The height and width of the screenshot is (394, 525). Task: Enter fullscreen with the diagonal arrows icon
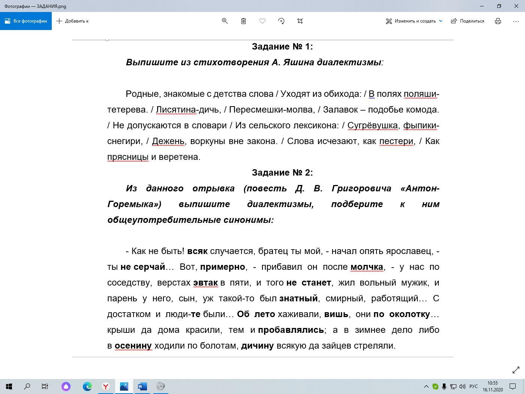tap(516, 370)
